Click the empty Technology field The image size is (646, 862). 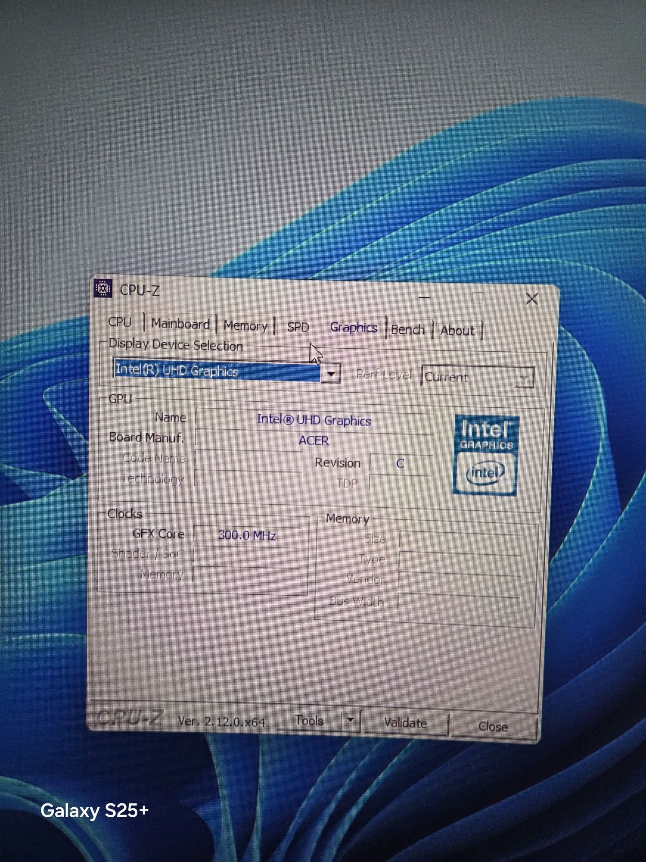[x=248, y=480]
